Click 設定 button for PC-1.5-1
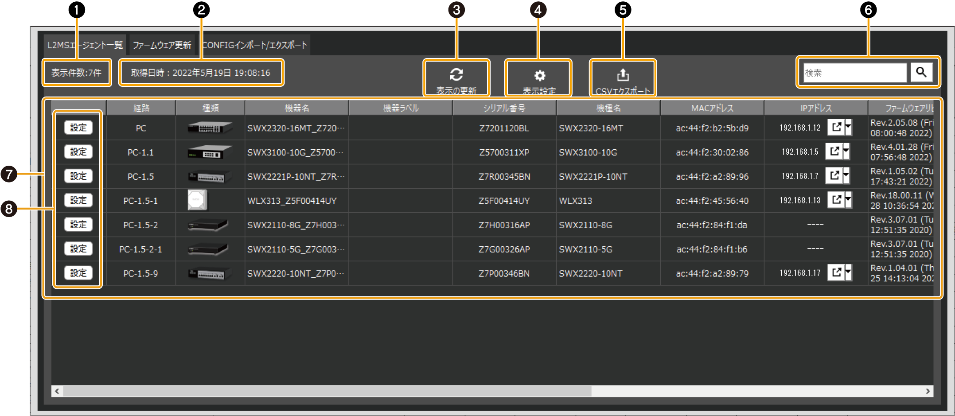This screenshot has width=955, height=416. coord(78,200)
